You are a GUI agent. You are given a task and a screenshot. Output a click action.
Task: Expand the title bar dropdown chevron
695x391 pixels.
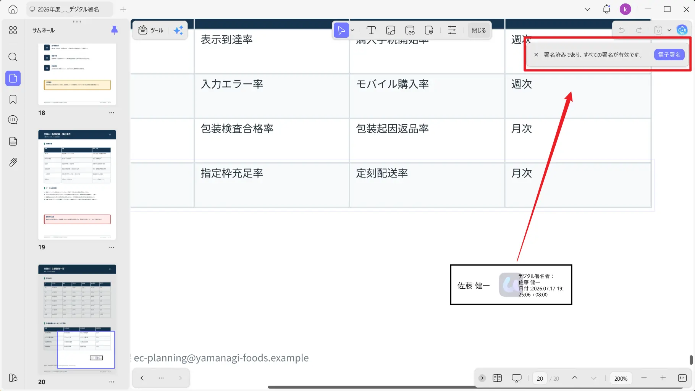(587, 9)
